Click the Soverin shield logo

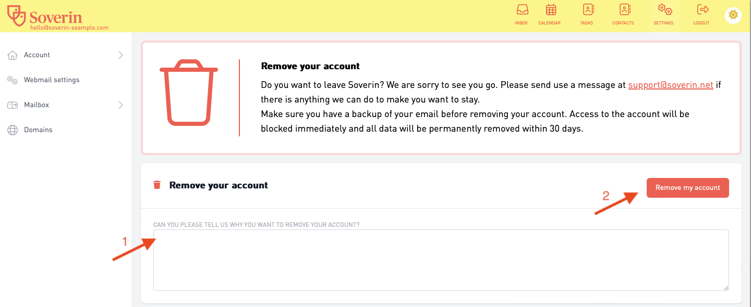[17, 16]
